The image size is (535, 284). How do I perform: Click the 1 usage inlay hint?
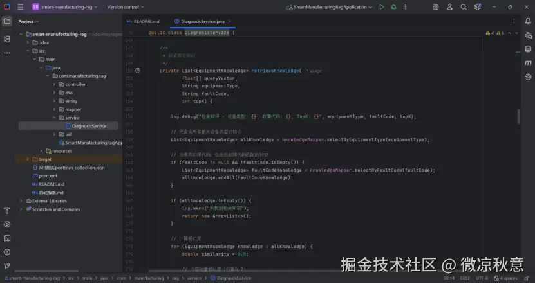(314, 71)
